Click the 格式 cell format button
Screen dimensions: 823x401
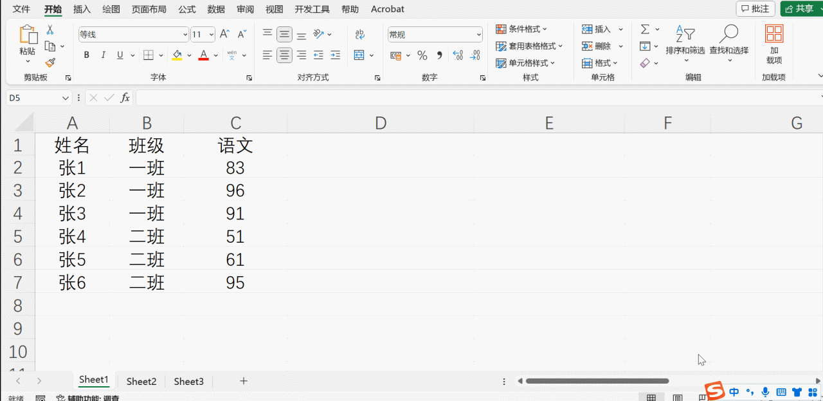click(x=600, y=63)
